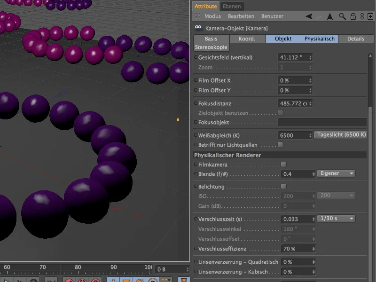Select the Koord. tab
Screen dimensions: 376x282
247,39
